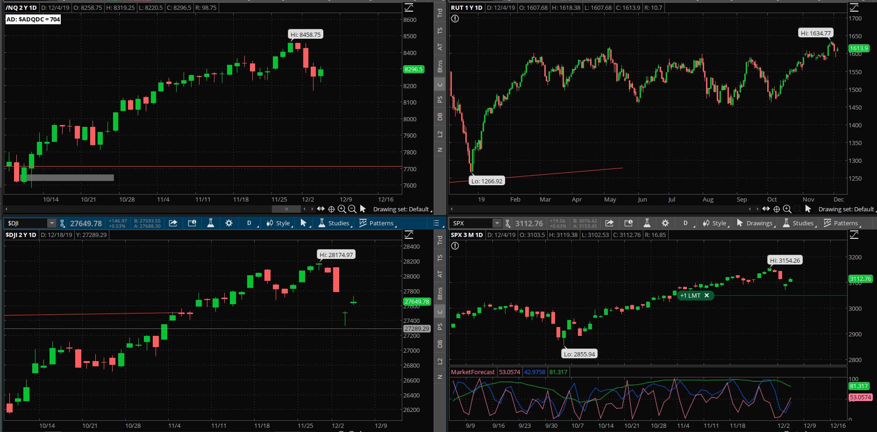Toggle scale icon on SPX chart header
The width and height of the screenshot is (877, 432).
click(x=854, y=235)
